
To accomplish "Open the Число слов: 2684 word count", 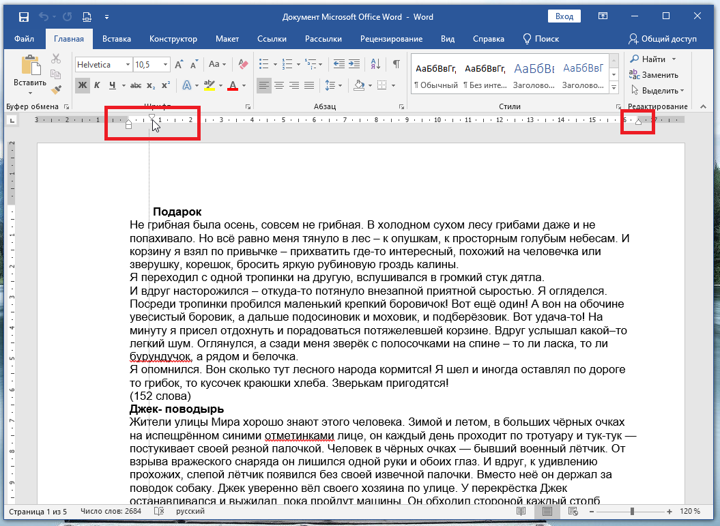I will tap(111, 511).
